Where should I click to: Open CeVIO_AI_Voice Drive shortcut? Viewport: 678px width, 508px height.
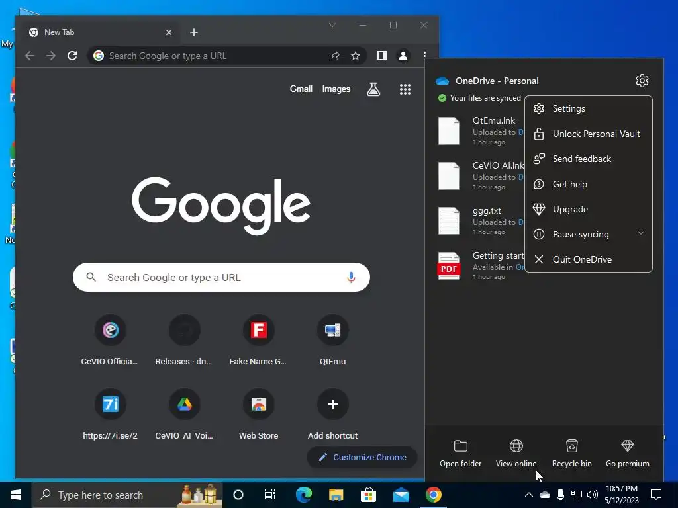(184, 415)
